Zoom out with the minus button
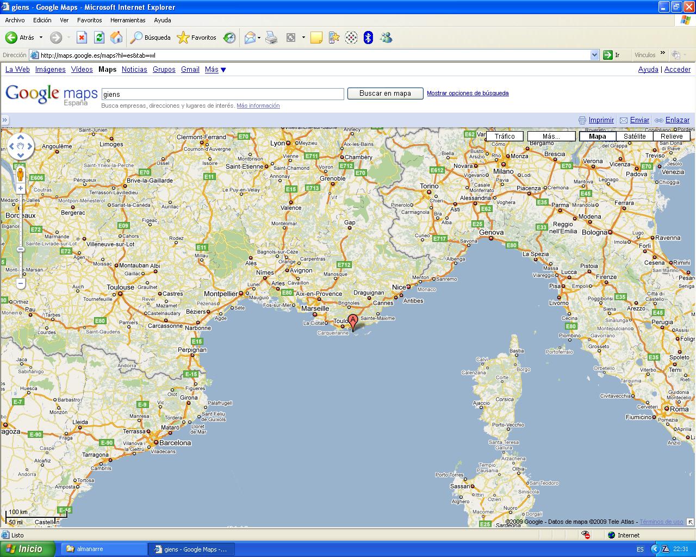Viewport: 696px width, 557px height. coord(21,283)
